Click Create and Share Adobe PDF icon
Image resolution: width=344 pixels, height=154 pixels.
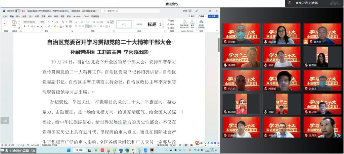tap(184, 23)
